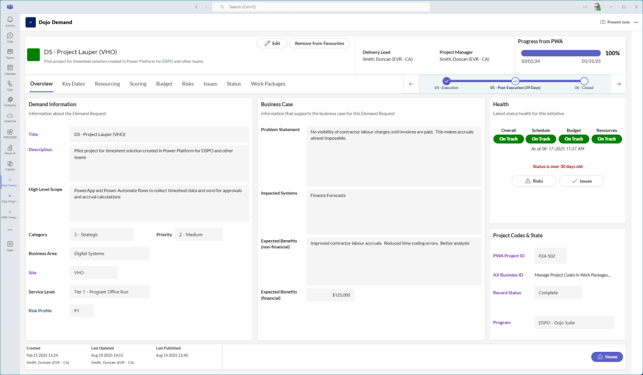The image size is (643, 375).
Task: Click the Apps plus icon
Action: click(9, 245)
